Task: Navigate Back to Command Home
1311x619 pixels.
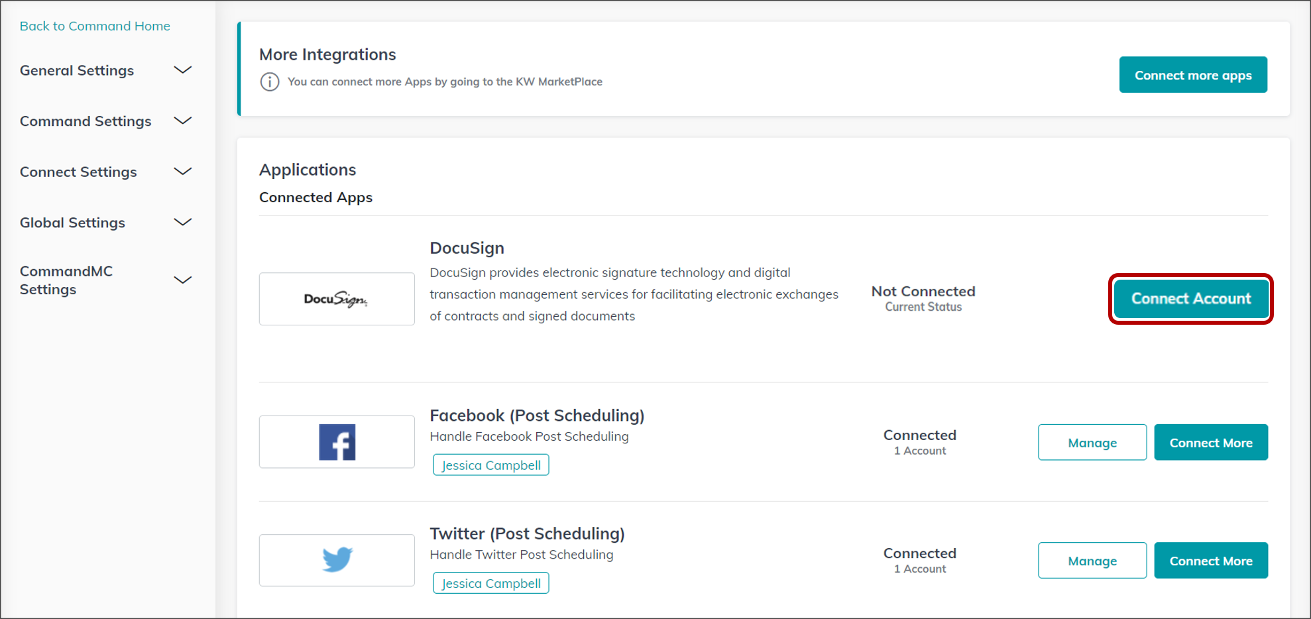Action: pos(95,26)
